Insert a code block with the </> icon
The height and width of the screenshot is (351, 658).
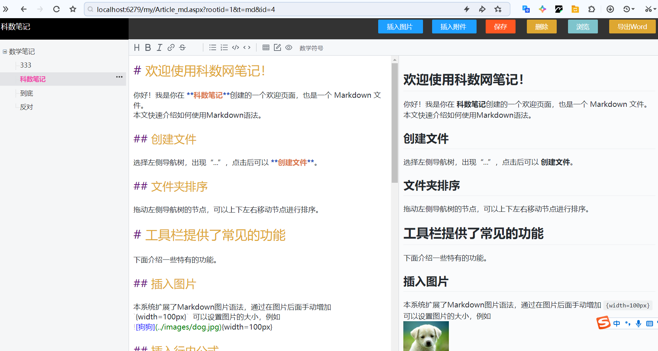click(x=235, y=48)
